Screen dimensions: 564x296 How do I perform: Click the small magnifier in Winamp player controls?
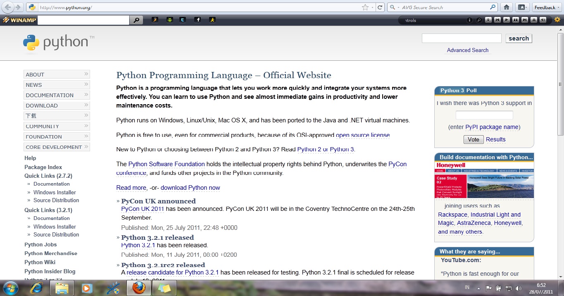pos(479,20)
